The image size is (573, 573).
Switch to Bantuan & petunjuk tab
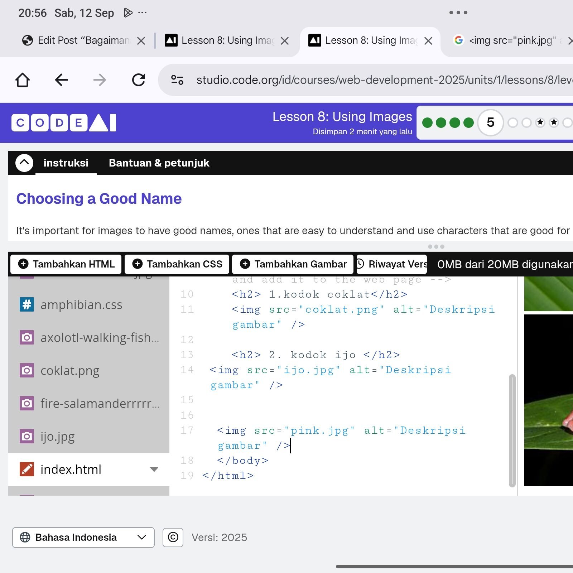[159, 163]
